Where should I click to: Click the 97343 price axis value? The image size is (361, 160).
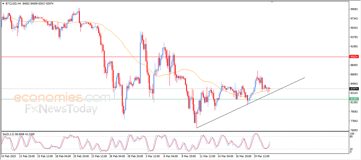click(x=354, y=19)
